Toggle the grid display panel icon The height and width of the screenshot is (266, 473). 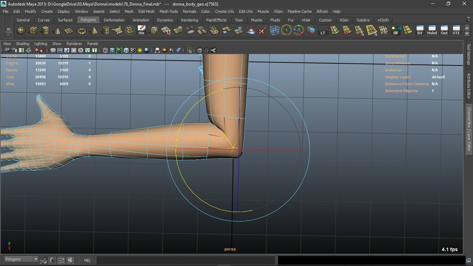(53, 50)
